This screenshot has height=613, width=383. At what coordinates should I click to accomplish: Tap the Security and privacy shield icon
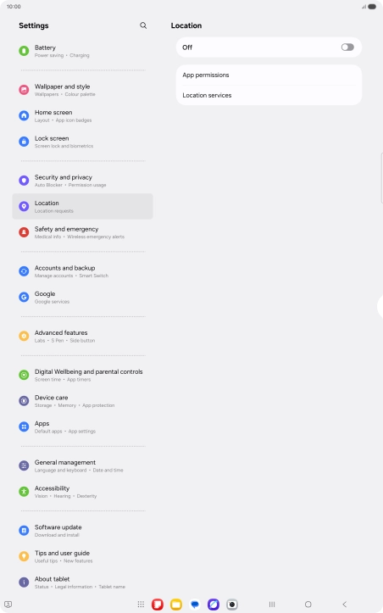point(24,181)
